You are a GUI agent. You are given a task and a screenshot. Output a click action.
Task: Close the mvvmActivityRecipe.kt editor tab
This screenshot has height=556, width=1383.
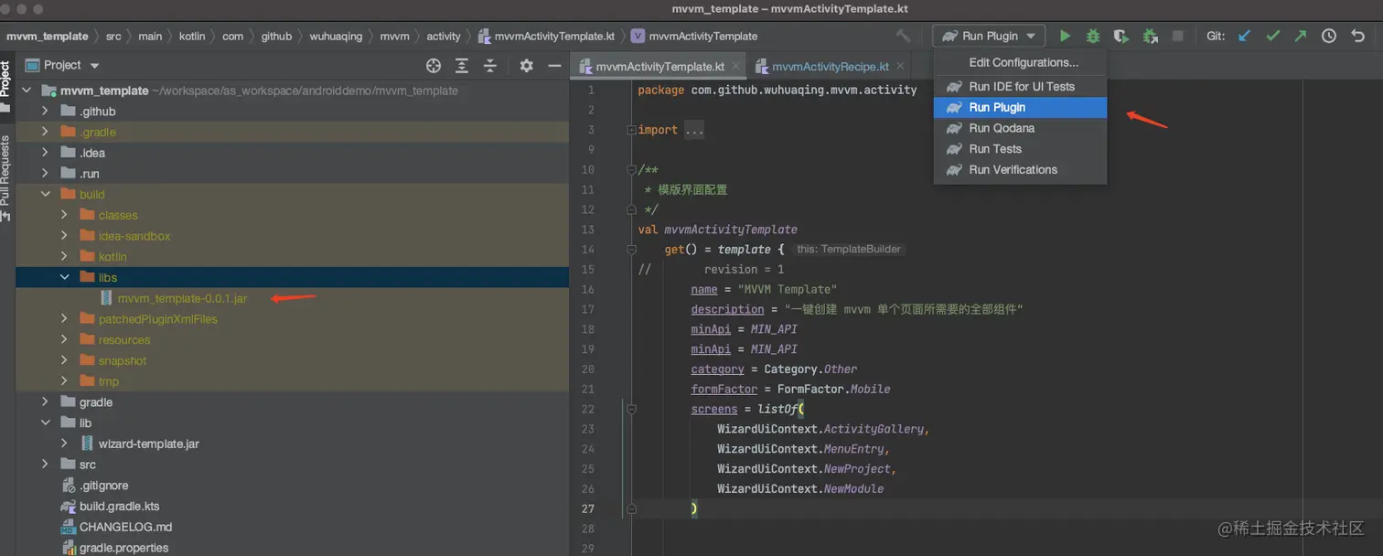901,66
